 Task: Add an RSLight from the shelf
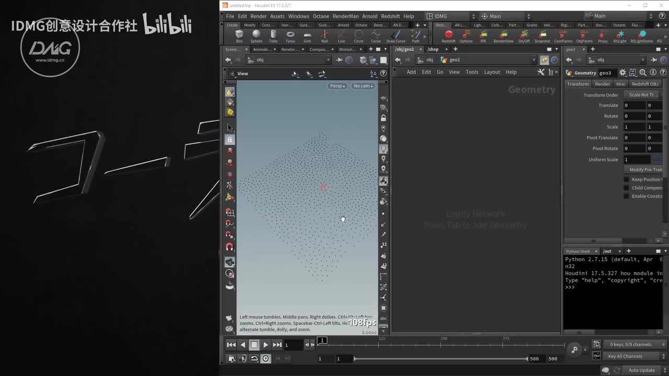pyautogui.click(x=620, y=37)
